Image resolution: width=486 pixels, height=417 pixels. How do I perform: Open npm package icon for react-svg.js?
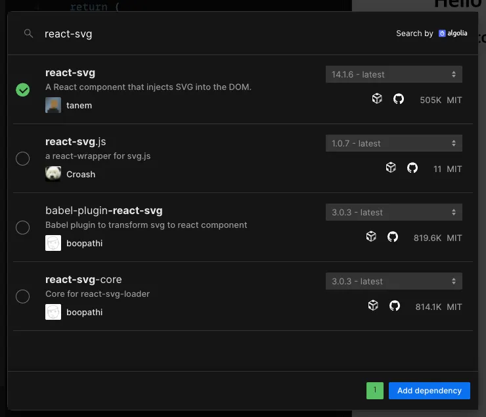[391, 168]
